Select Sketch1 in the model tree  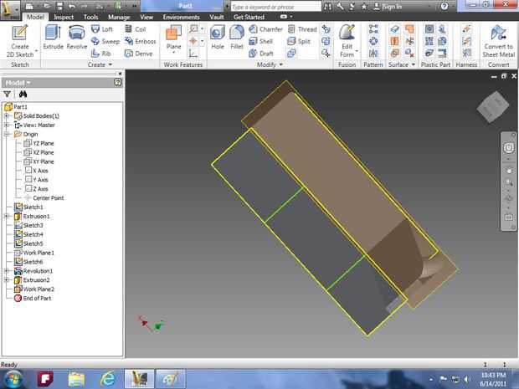[28, 207]
